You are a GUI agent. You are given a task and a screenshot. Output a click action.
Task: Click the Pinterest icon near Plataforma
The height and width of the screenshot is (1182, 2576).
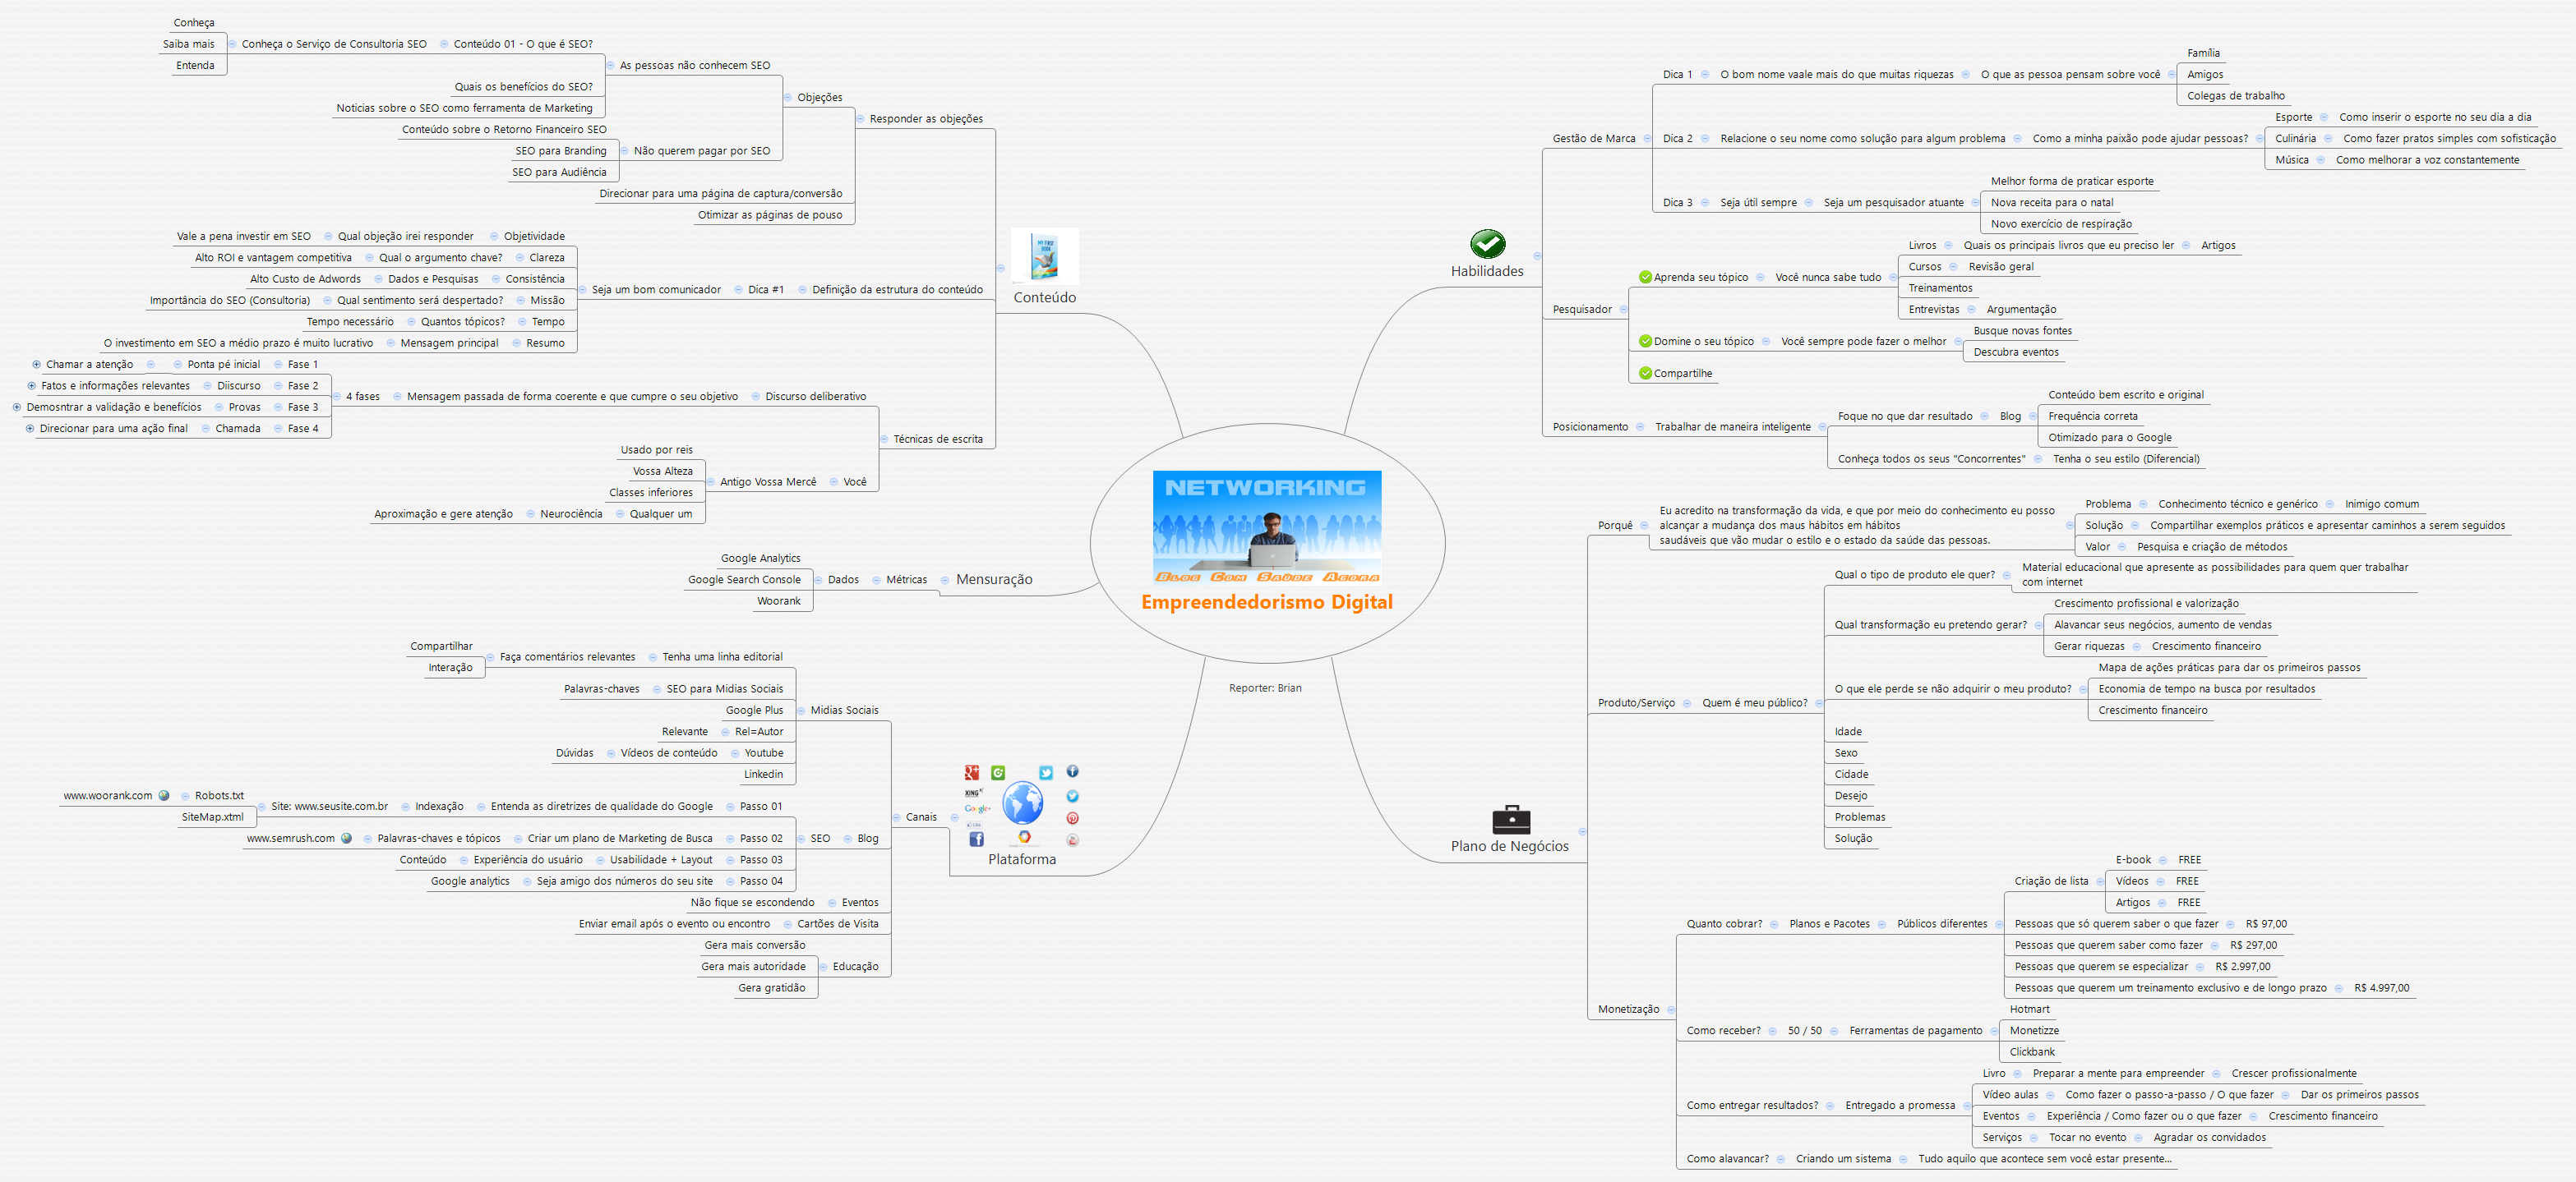pyautogui.click(x=1072, y=818)
